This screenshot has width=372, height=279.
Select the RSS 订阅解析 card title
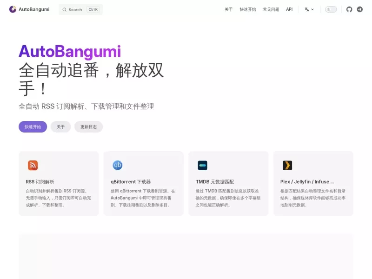click(40, 182)
